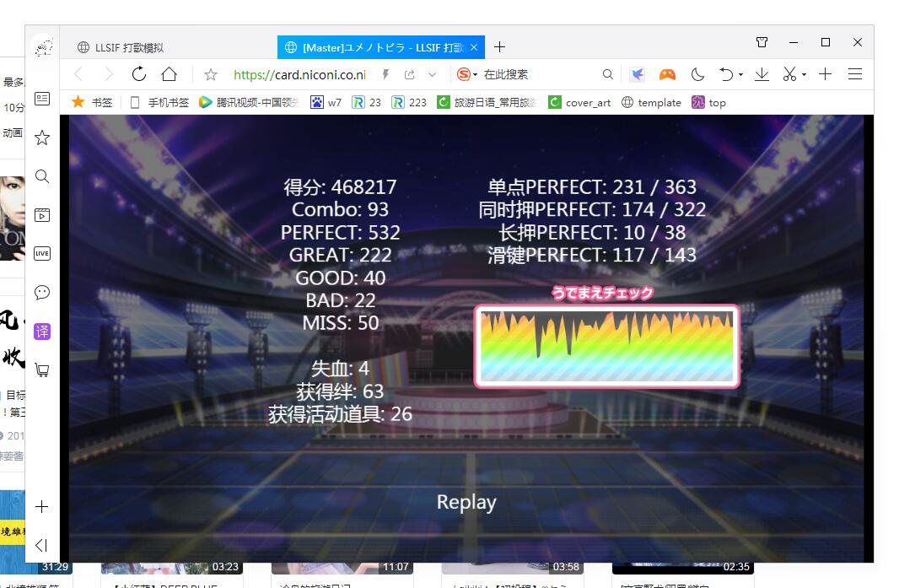
Task: Click the share icon in address bar
Action: coord(409,74)
